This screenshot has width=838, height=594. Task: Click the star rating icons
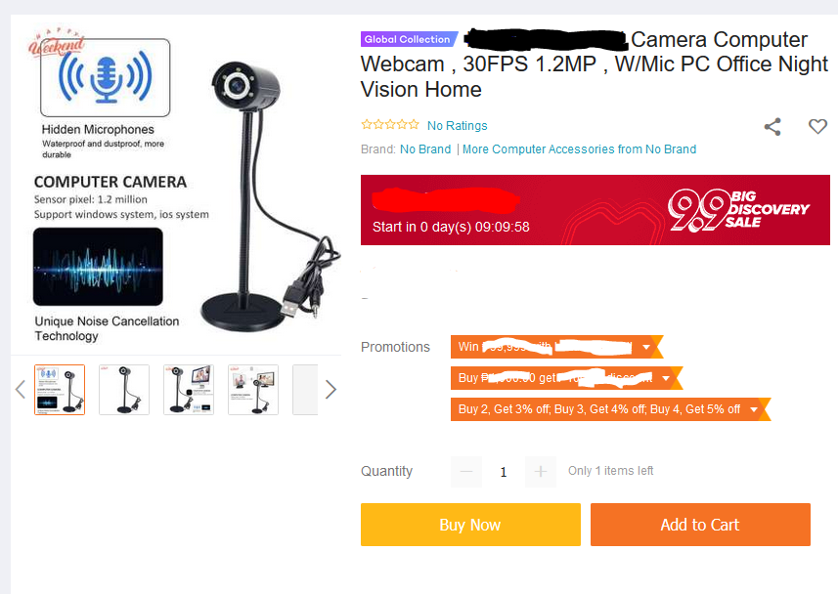[x=390, y=125]
